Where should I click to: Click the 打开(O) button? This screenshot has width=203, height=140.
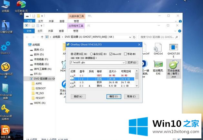coord(132,63)
